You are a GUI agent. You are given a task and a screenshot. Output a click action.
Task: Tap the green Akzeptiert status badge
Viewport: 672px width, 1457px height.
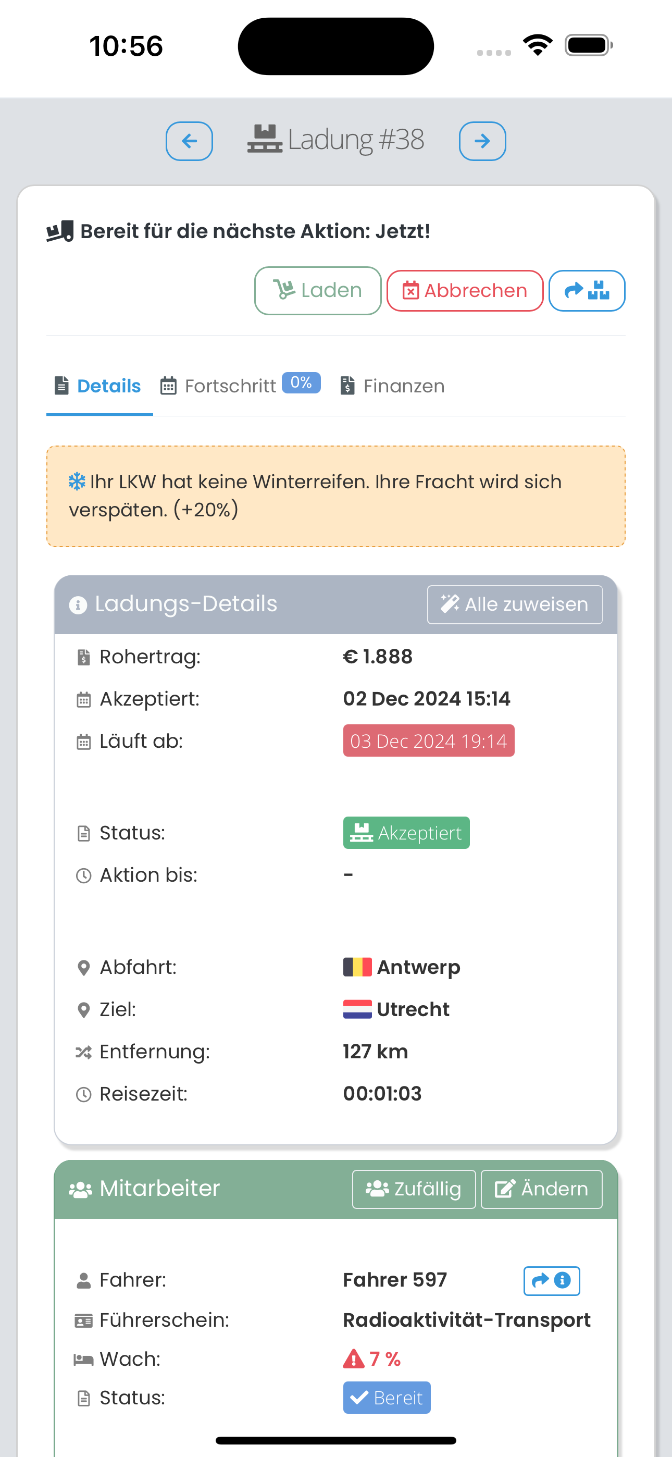[406, 833]
